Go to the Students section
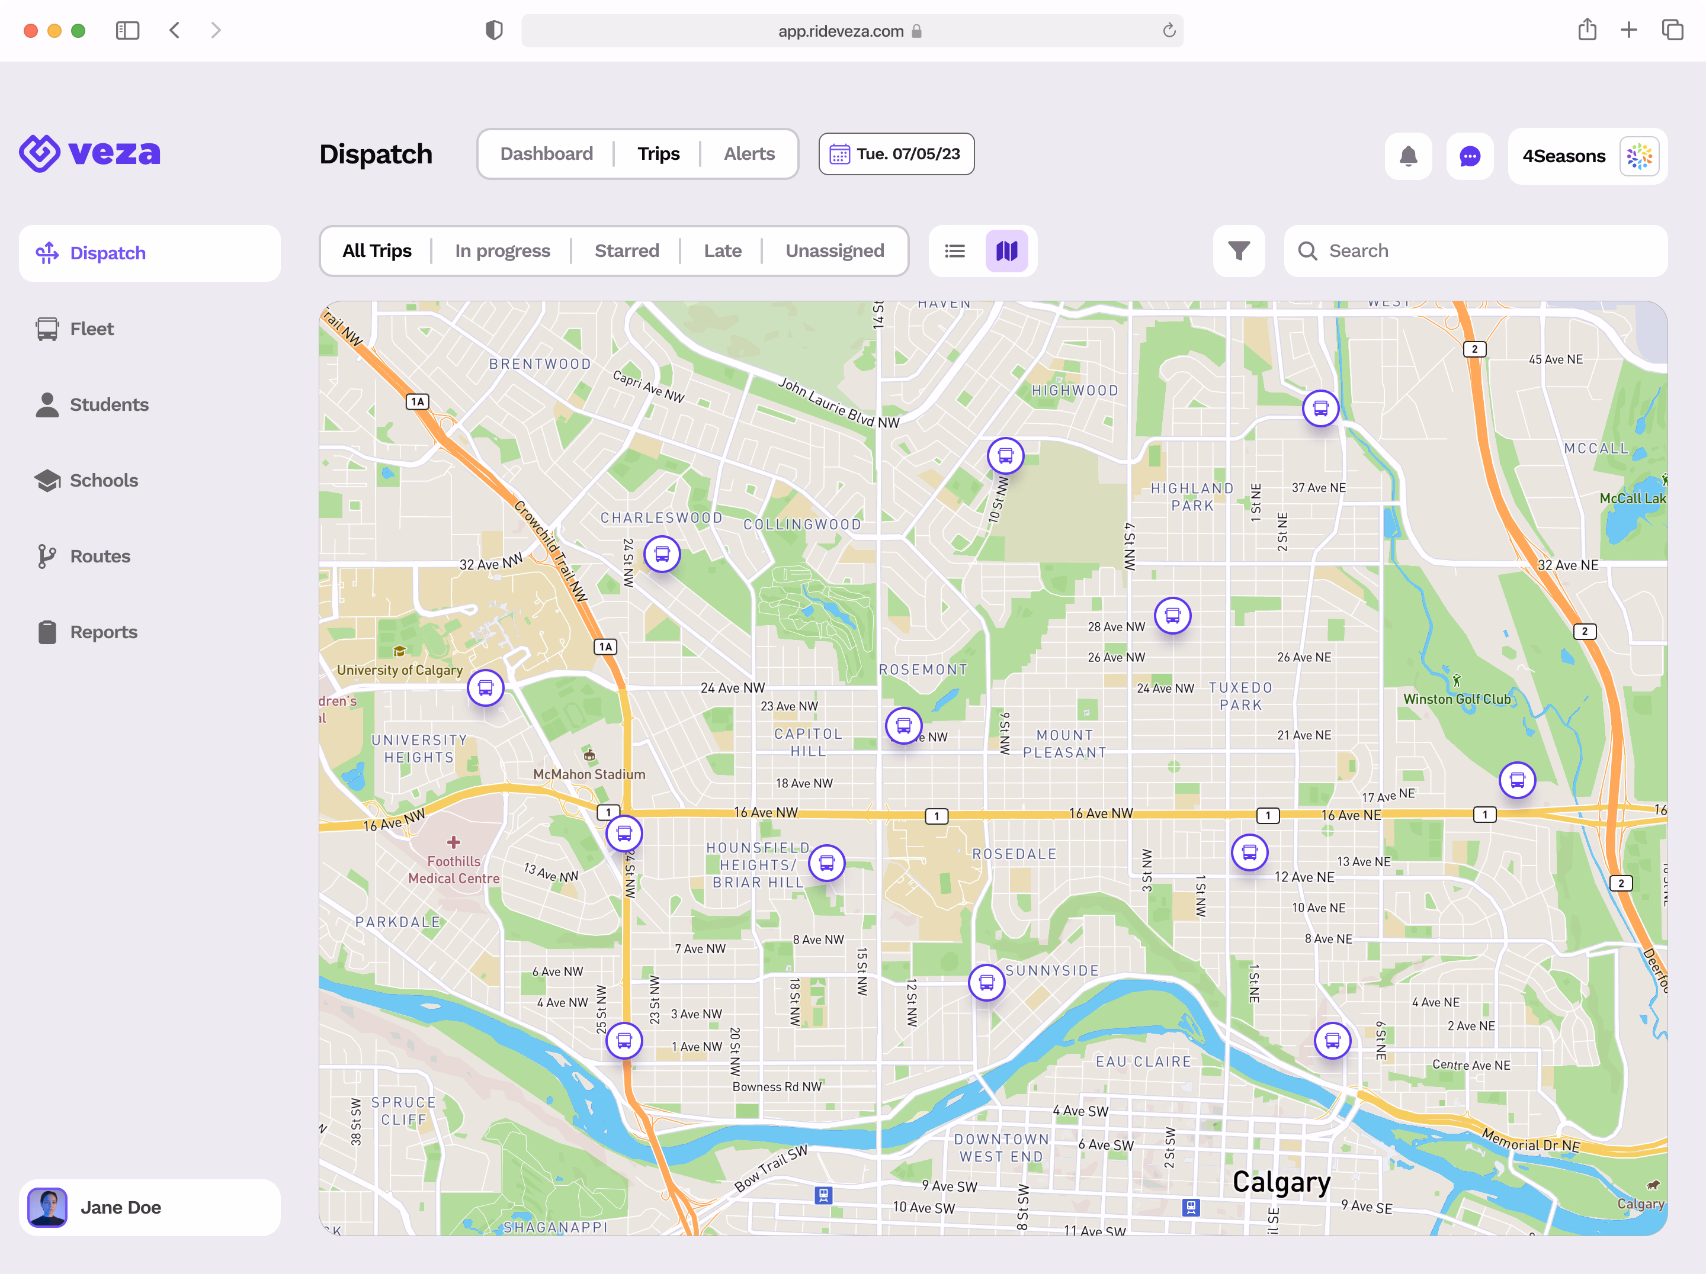 pyautogui.click(x=150, y=404)
